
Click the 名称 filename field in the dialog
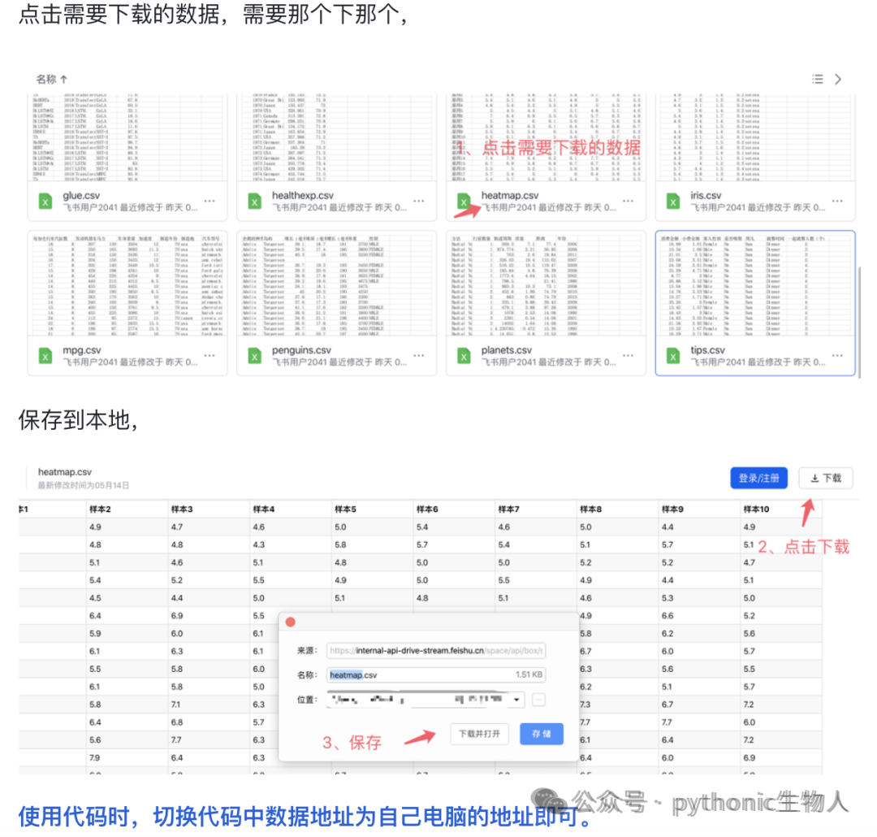[x=436, y=674]
